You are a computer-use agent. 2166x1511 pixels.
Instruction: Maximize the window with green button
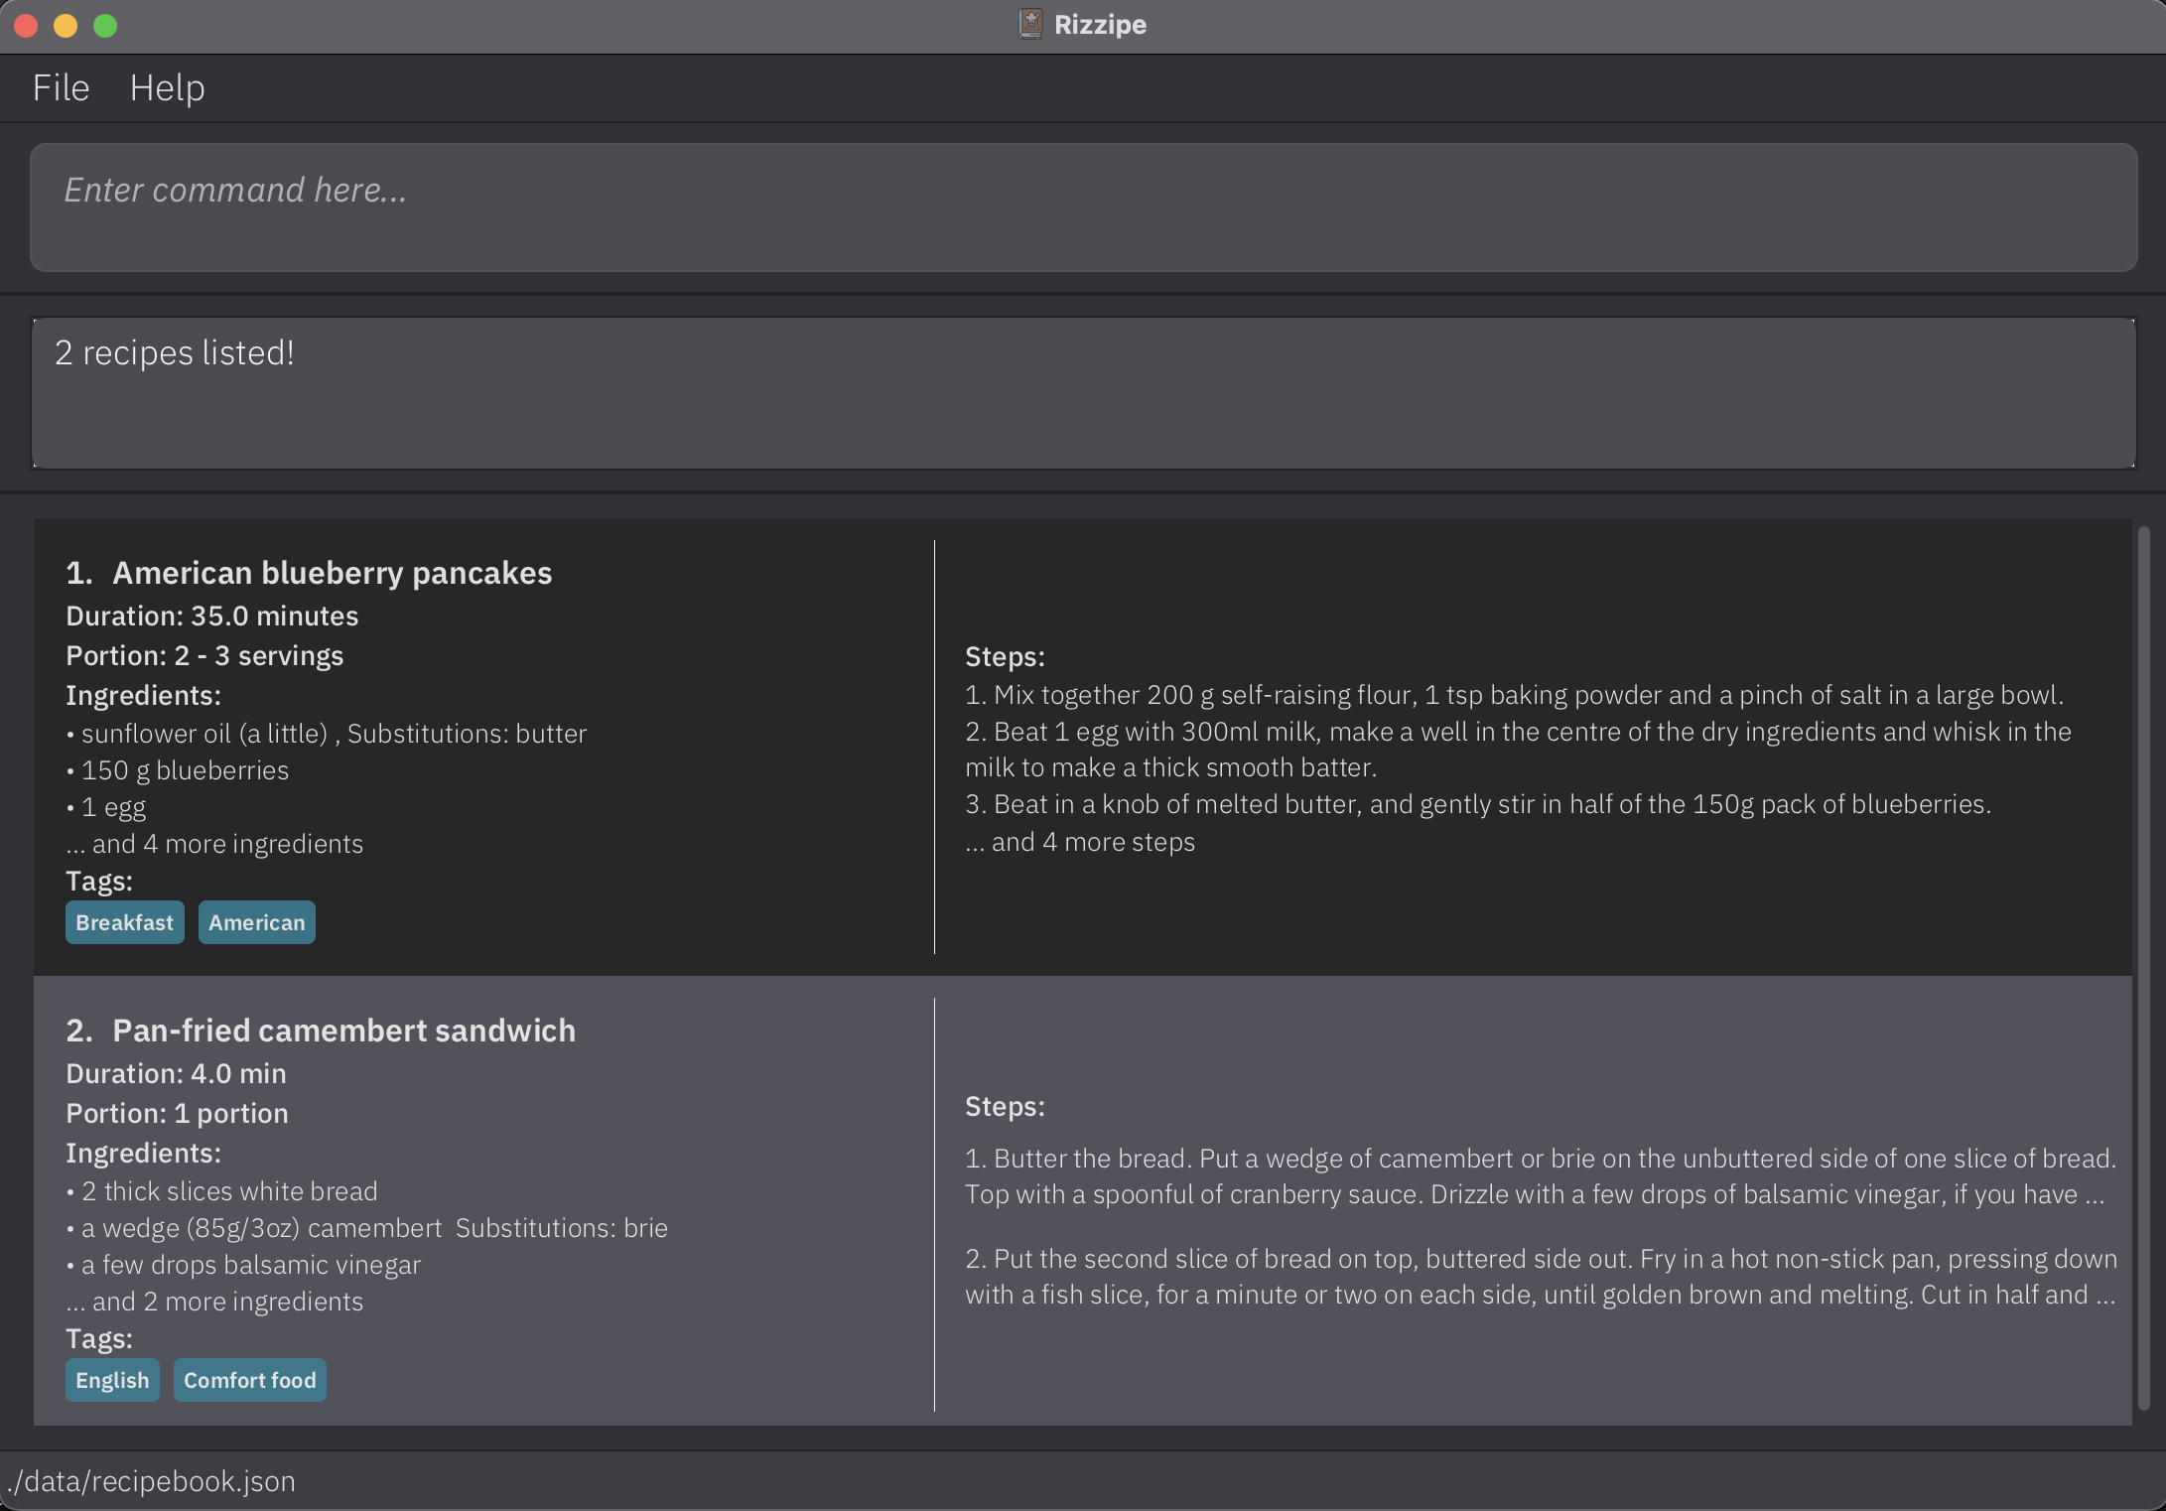105,26
